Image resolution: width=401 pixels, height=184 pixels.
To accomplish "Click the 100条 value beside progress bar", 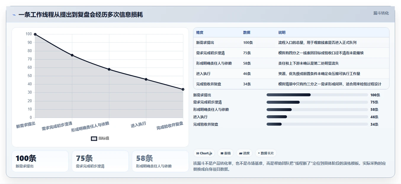I will [375, 95].
